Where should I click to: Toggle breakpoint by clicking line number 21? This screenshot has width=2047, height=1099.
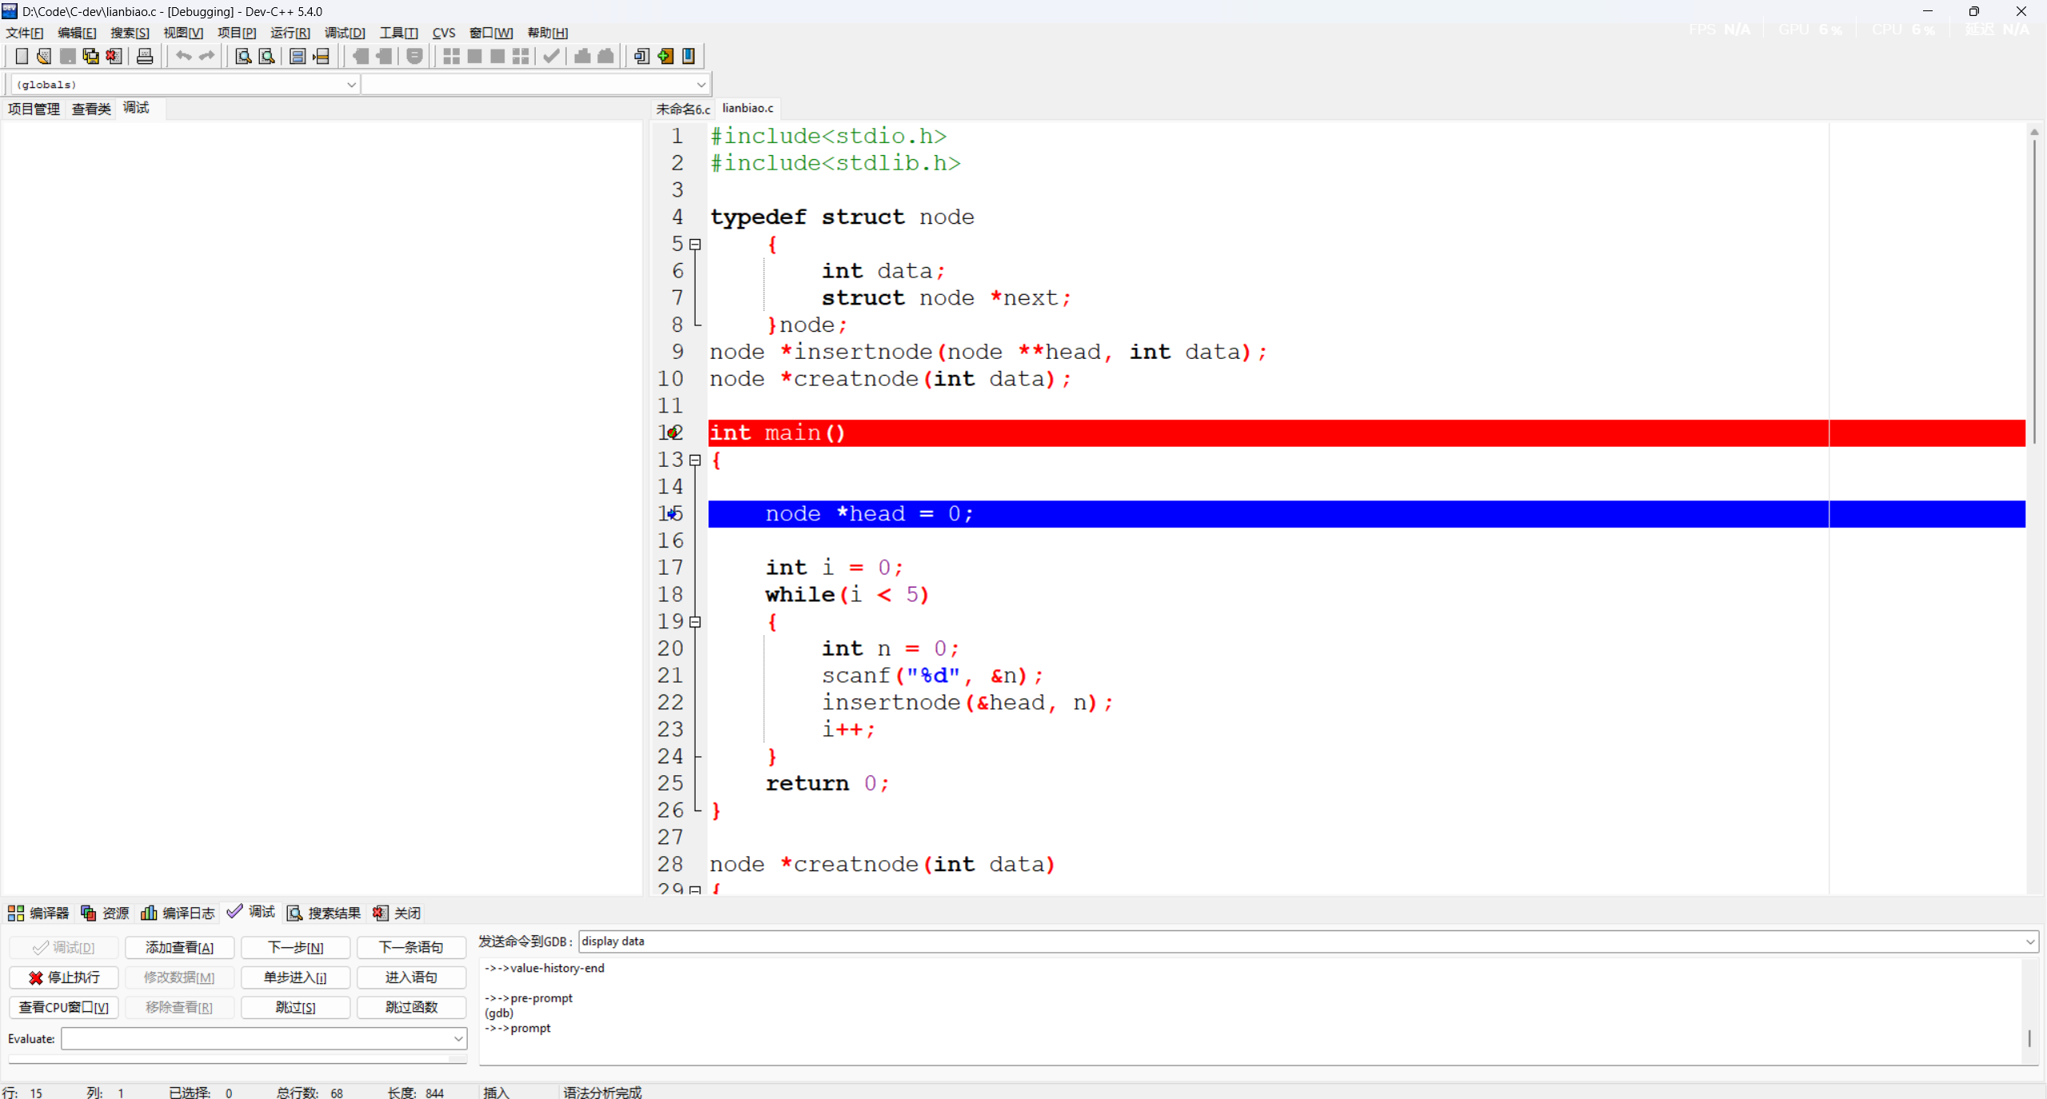click(x=670, y=675)
